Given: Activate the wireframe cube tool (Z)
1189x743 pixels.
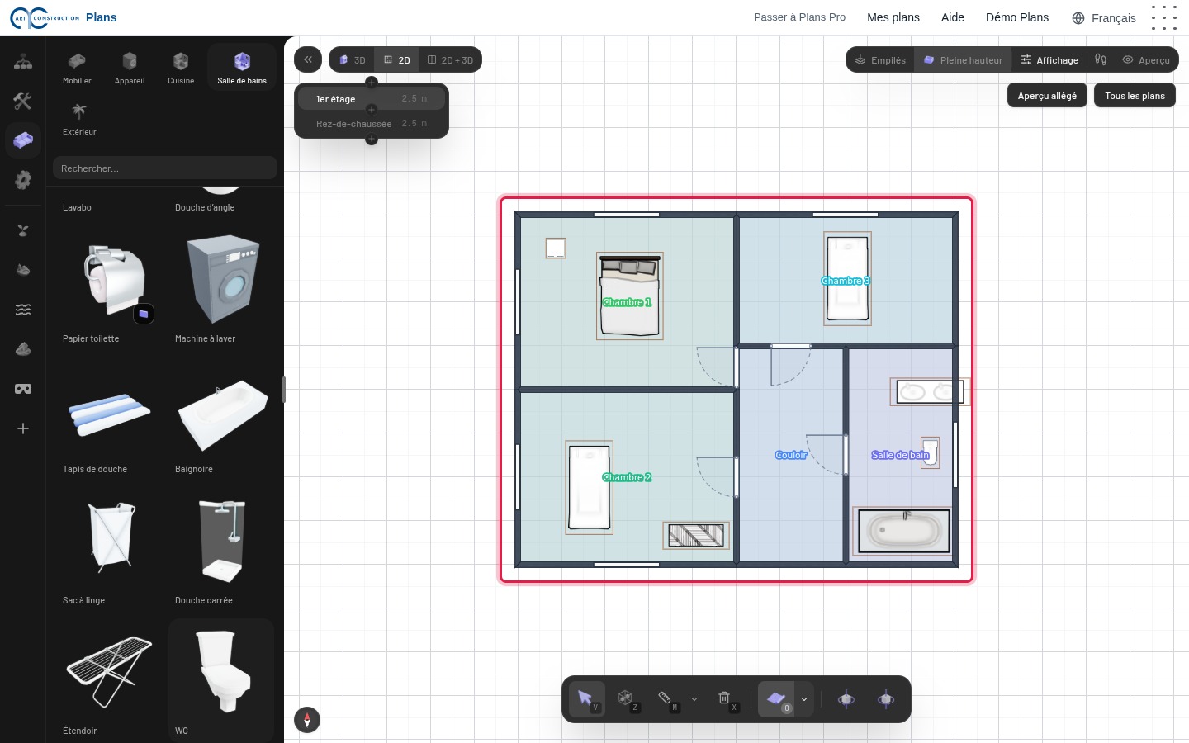Looking at the screenshot, I should coord(627,699).
